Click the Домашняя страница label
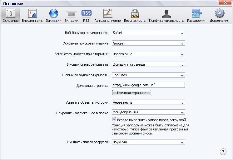Image resolution: width=233 pixels, height=160 pixels. coord(93,86)
